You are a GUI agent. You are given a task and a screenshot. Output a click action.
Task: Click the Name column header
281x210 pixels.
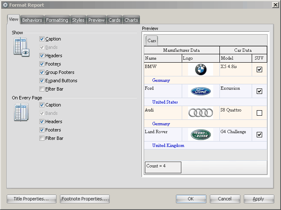tap(163, 58)
